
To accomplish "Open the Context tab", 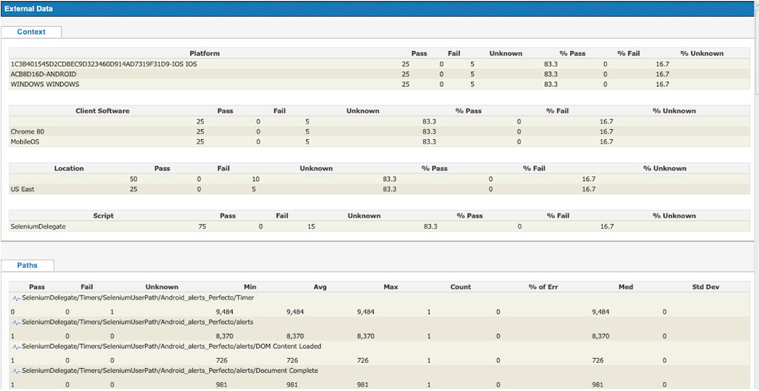I will coord(31,32).
